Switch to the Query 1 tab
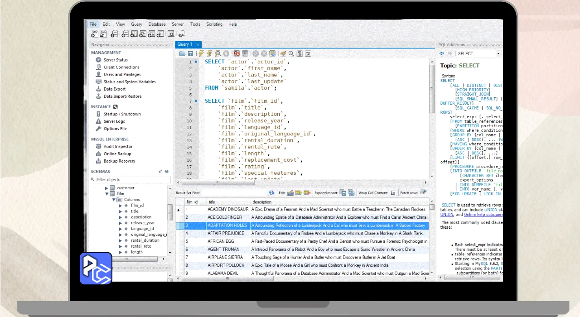 (185, 44)
